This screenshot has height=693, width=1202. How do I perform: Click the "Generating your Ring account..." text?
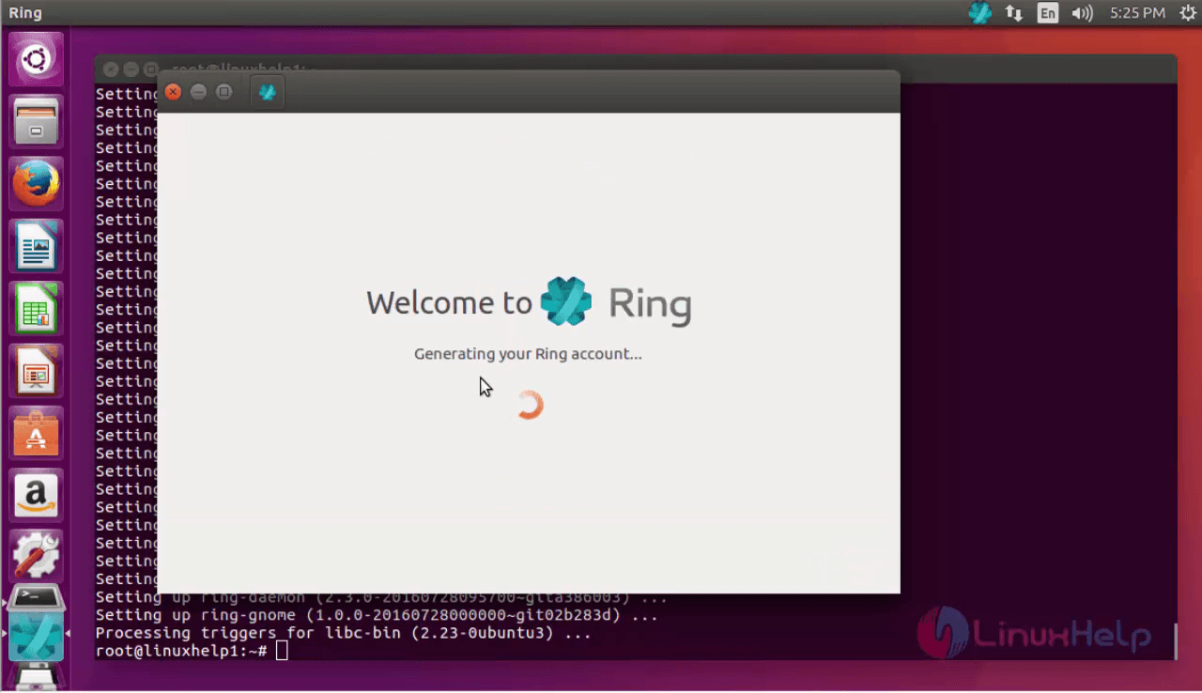click(528, 354)
